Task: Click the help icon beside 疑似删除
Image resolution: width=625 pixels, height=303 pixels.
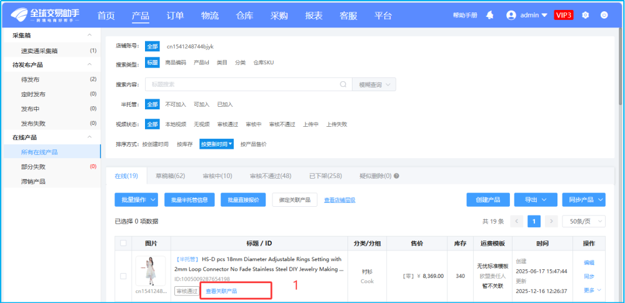Action: pos(396,176)
